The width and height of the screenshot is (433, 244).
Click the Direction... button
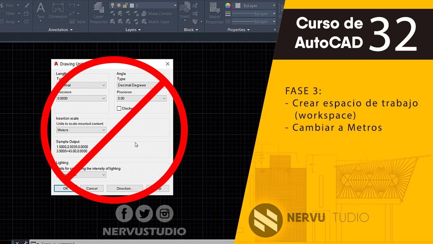click(x=124, y=188)
